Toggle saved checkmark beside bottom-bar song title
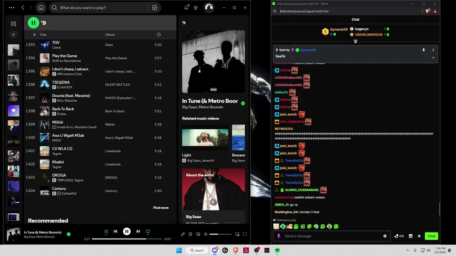Screen dimensions: 456x256 [68, 234]
